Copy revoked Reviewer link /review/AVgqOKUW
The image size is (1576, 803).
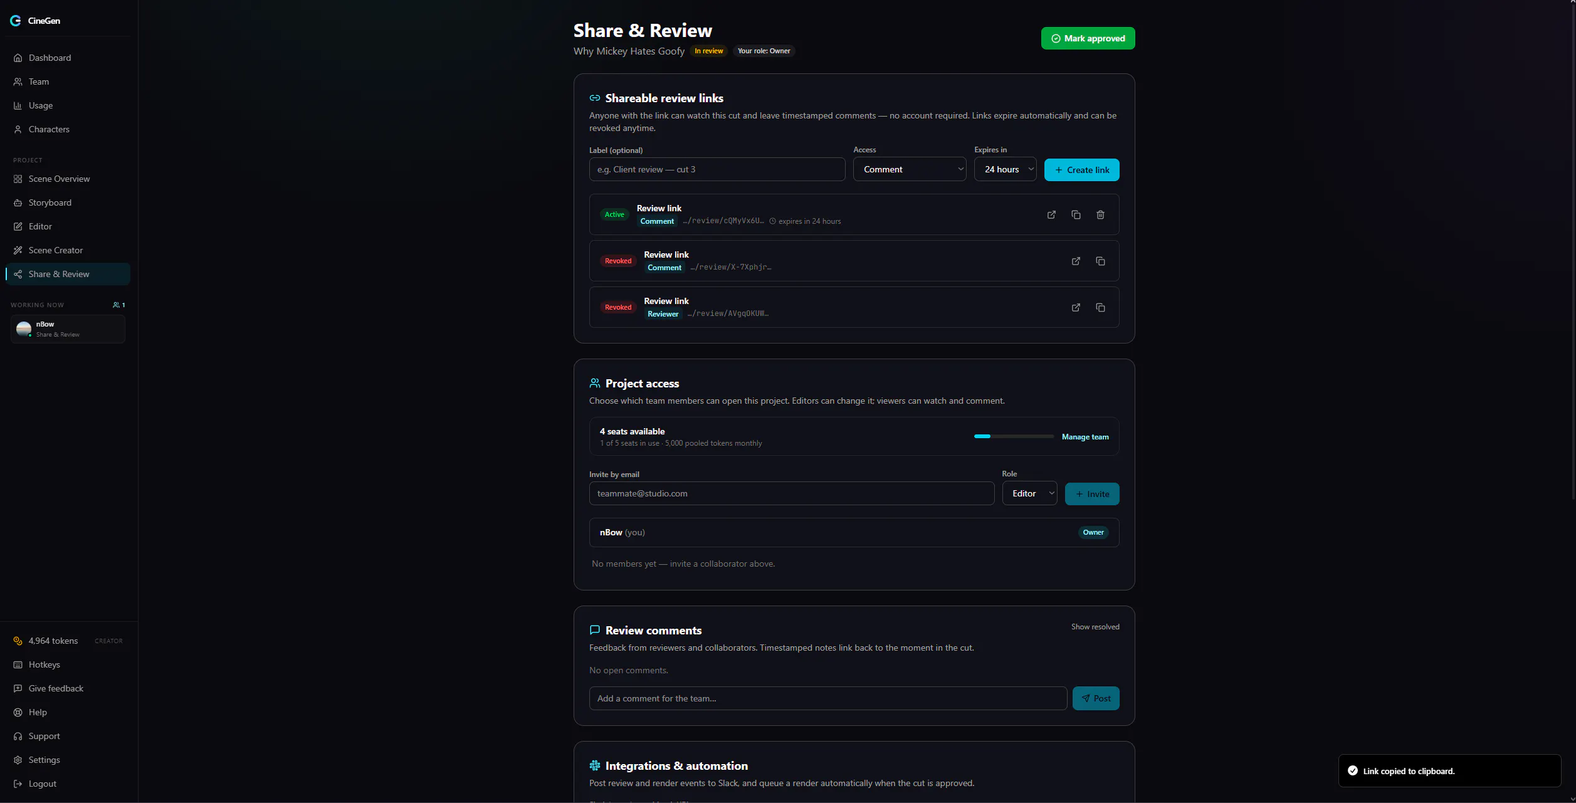[1100, 307]
